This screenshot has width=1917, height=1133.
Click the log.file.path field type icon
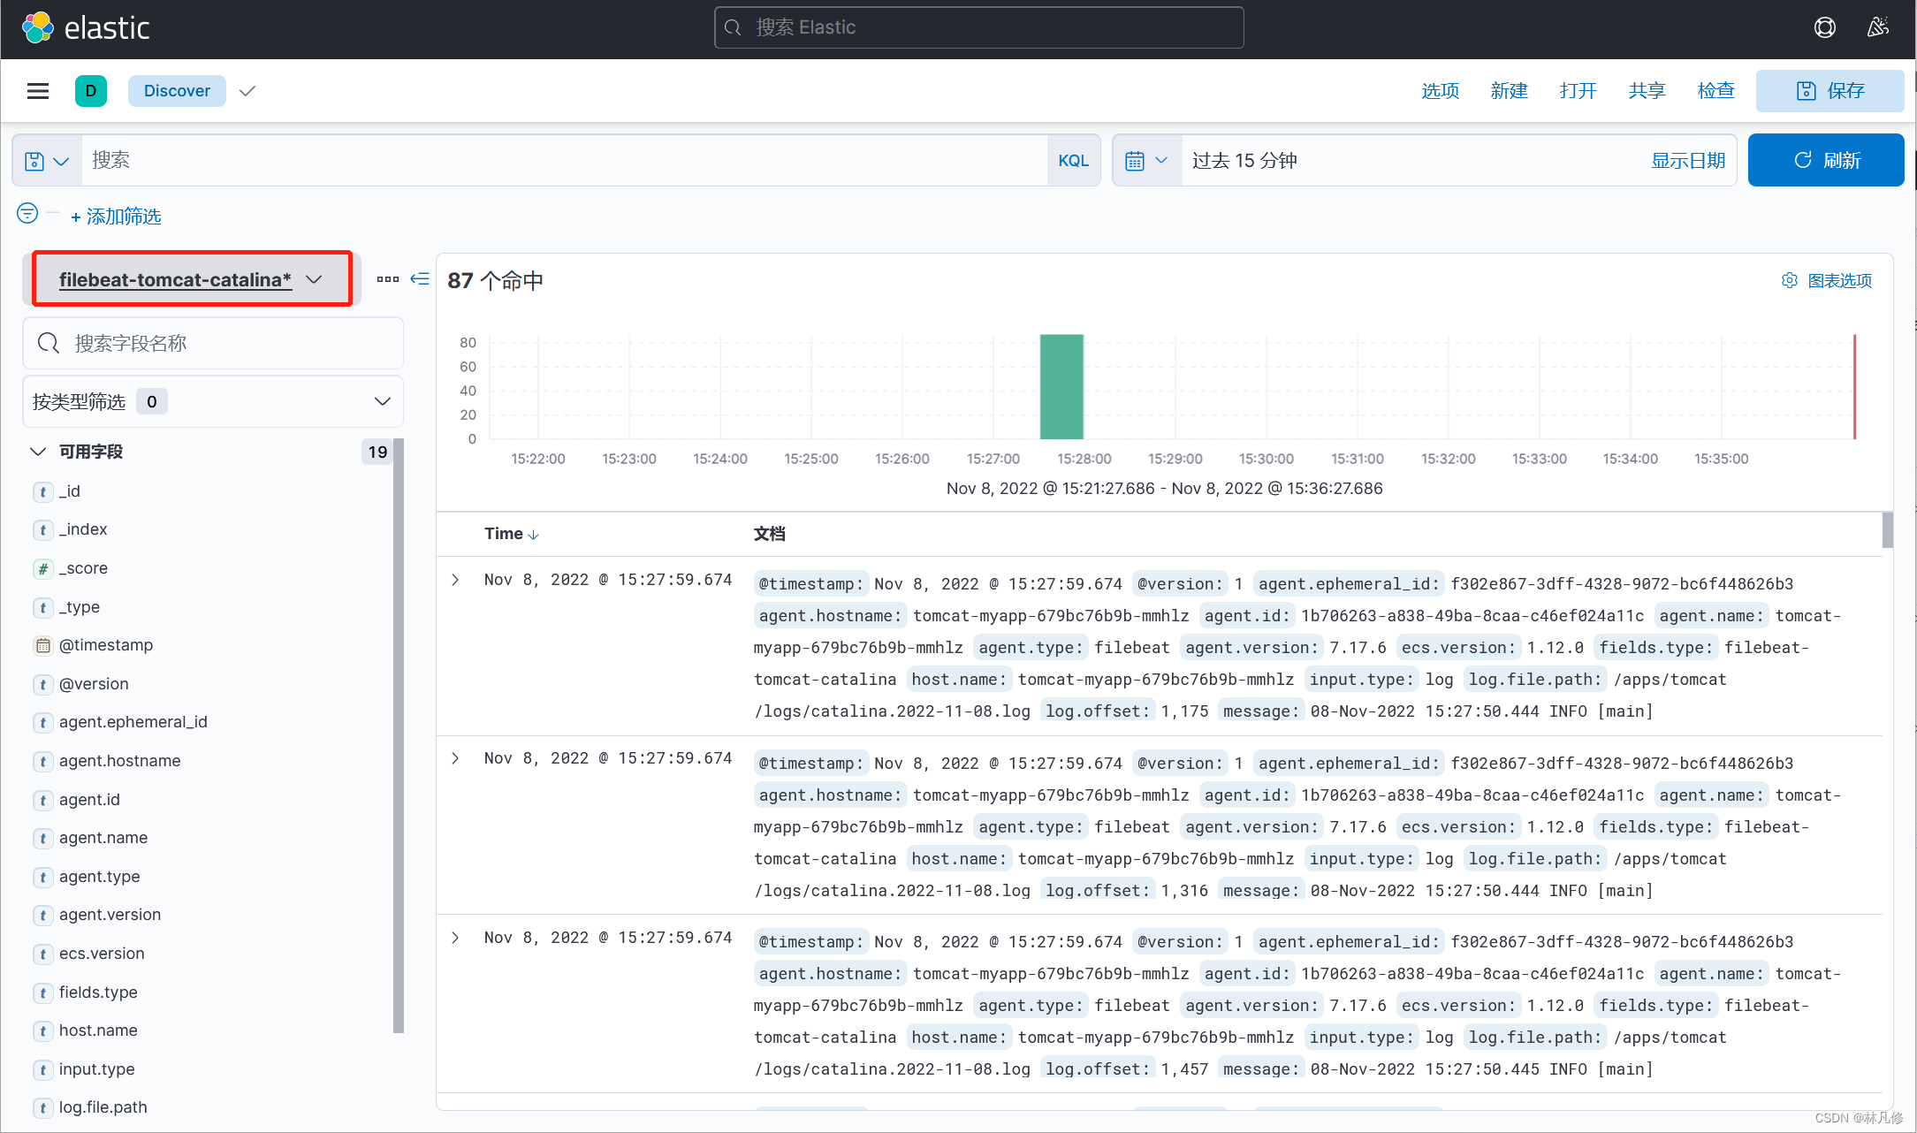coord(42,1107)
